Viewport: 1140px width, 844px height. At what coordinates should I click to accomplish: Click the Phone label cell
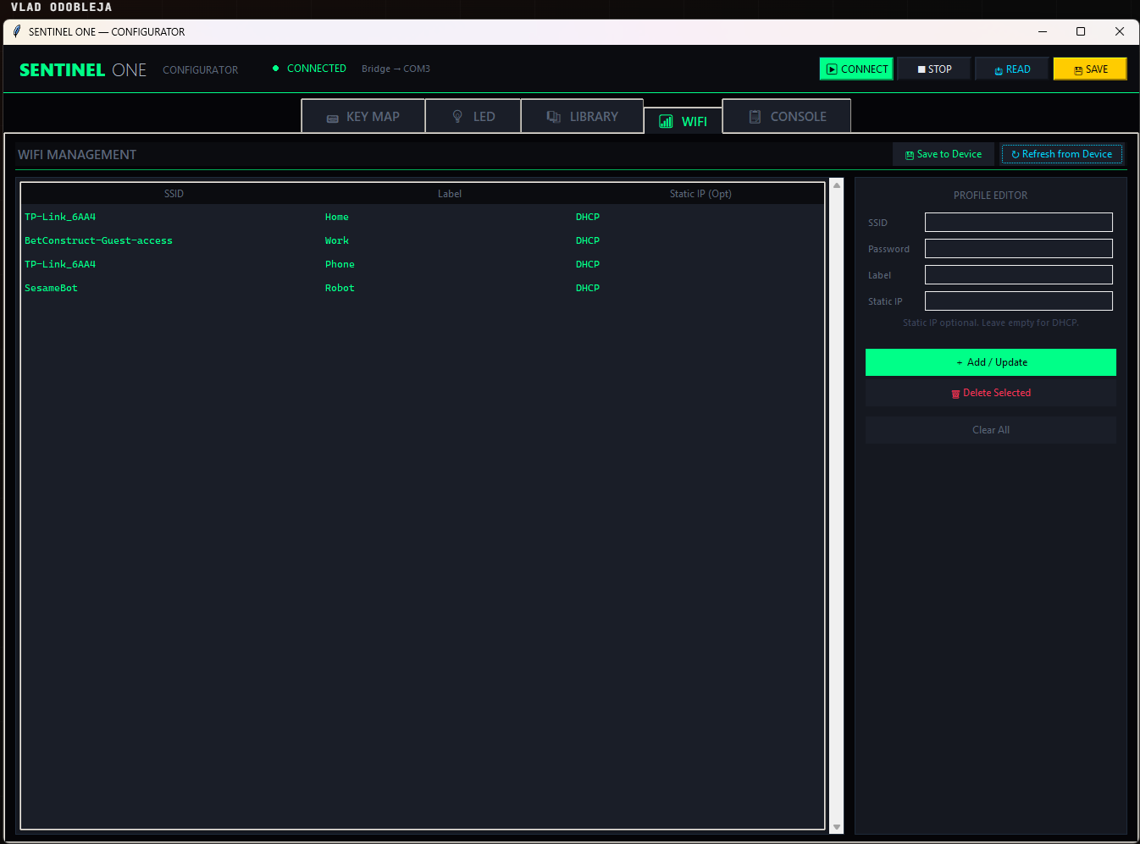pyautogui.click(x=340, y=265)
